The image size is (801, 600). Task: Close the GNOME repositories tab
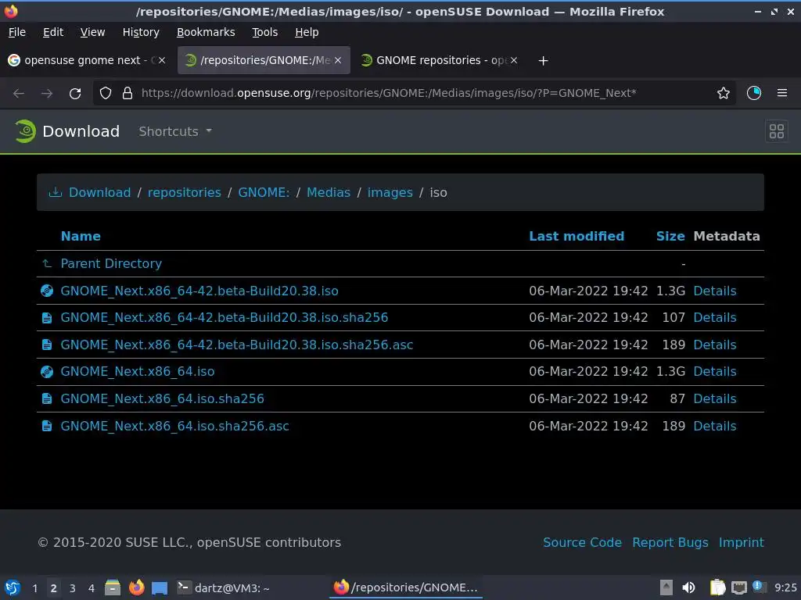point(514,60)
